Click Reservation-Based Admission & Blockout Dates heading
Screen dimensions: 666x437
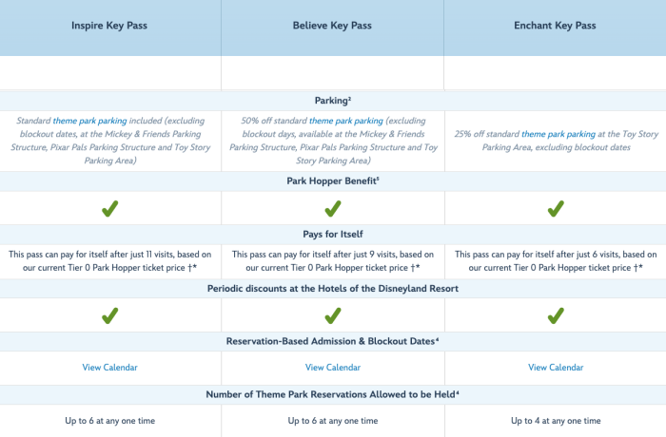coord(333,341)
